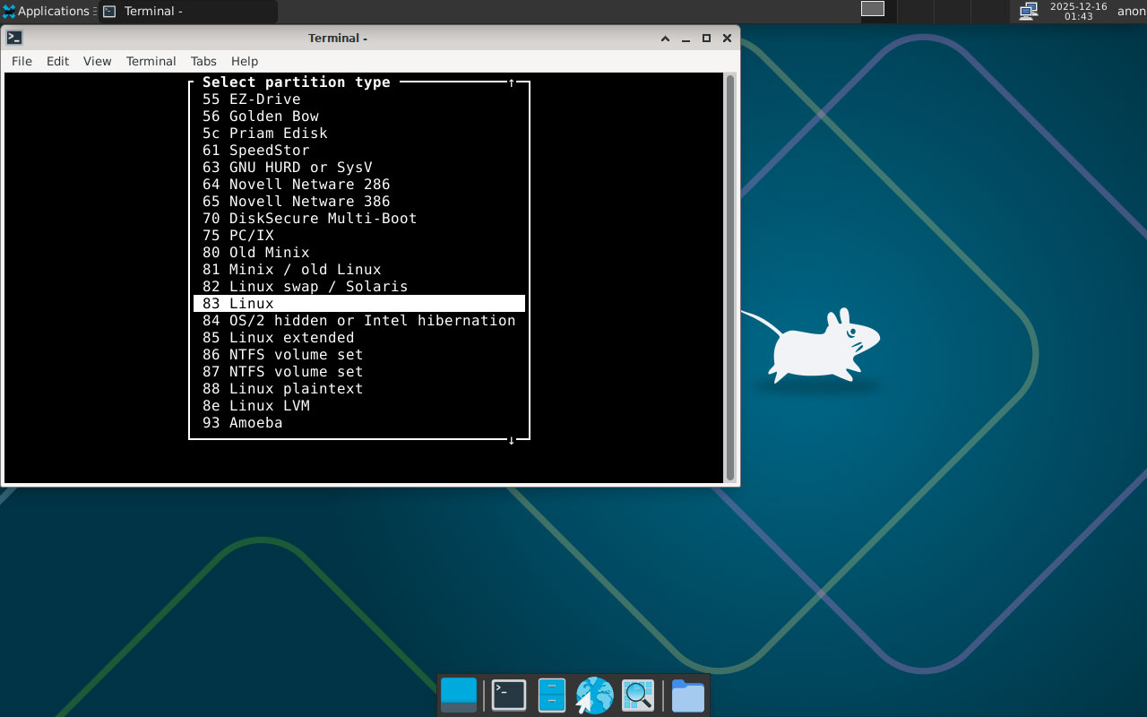Image resolution: width=1147 pixels, height=717 pixels.
Task: Click the network connection tray icon
Action: [x=1028, y=11]
